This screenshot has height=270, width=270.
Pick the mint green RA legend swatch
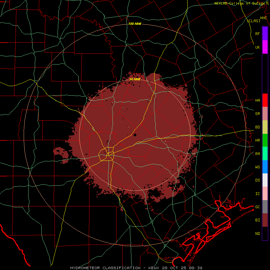coord(265,154)
